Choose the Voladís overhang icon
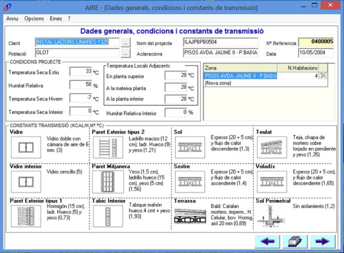This screenshot has width=344, height=253. pyautogui.click(x=272, y=182)
